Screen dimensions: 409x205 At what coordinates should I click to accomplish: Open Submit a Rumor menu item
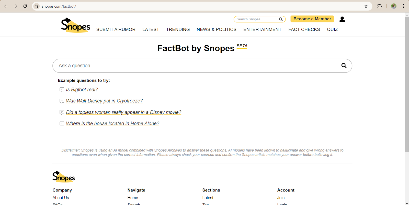pos(116,30)
